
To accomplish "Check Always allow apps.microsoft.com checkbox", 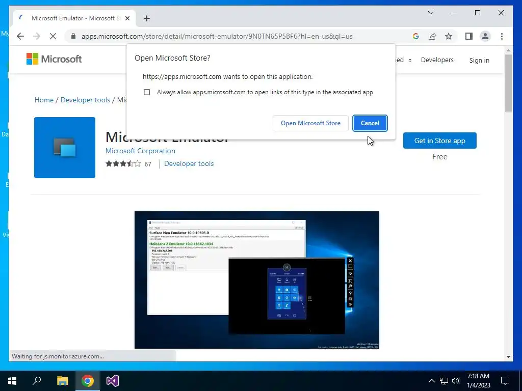I will pyautogui.click(x=147, y=92).
